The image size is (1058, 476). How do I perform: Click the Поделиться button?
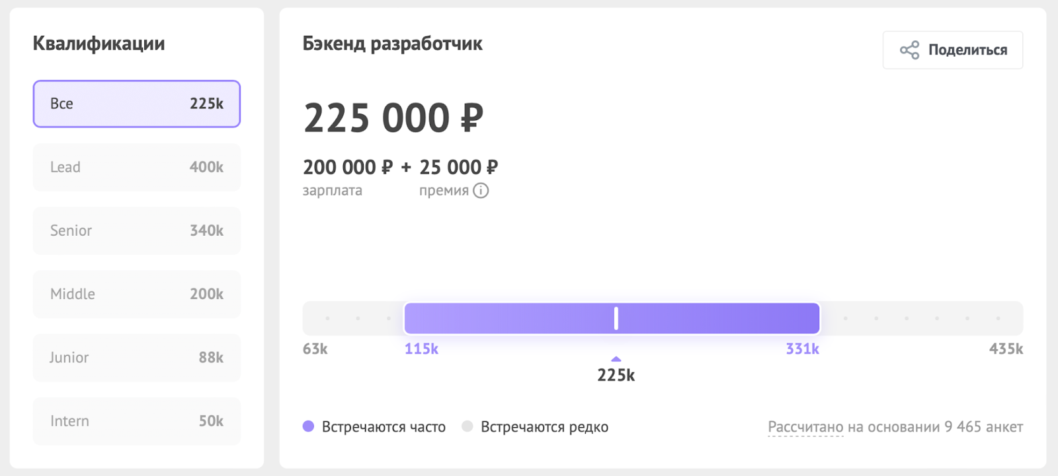tap(952, 50)
